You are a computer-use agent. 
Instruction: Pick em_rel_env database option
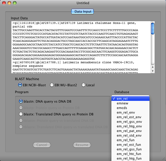(x=130, y=113)
